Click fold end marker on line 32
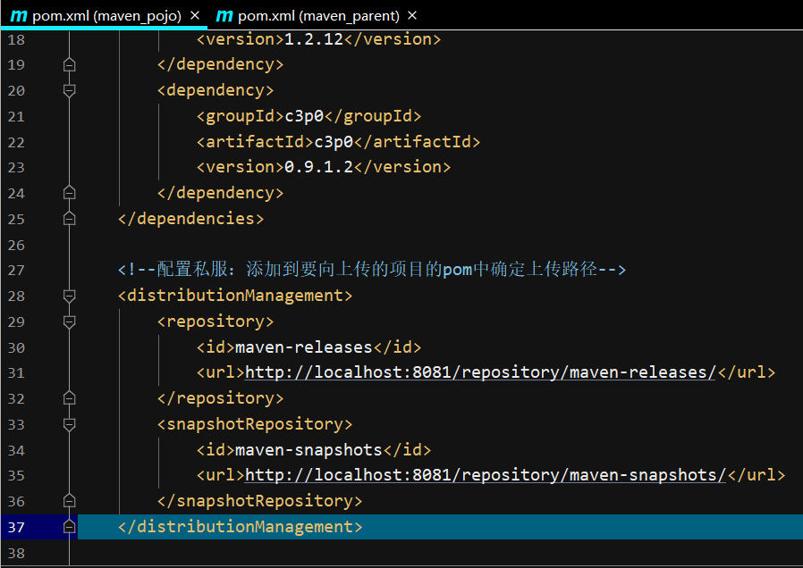 pyautogui.click(x=69, y=398)
